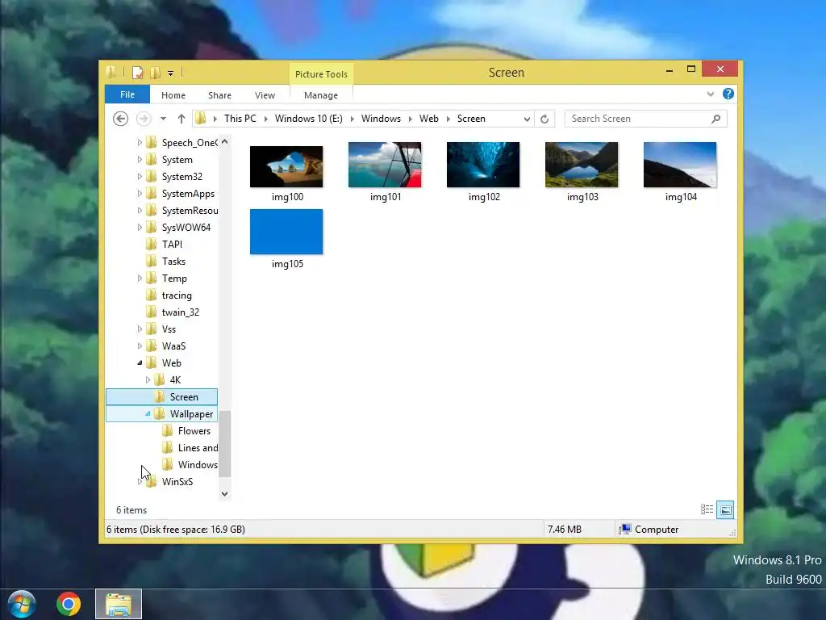Expand the SystemApps folder node
The height and width of the screenshot is (620, 826).
(140, 194)
